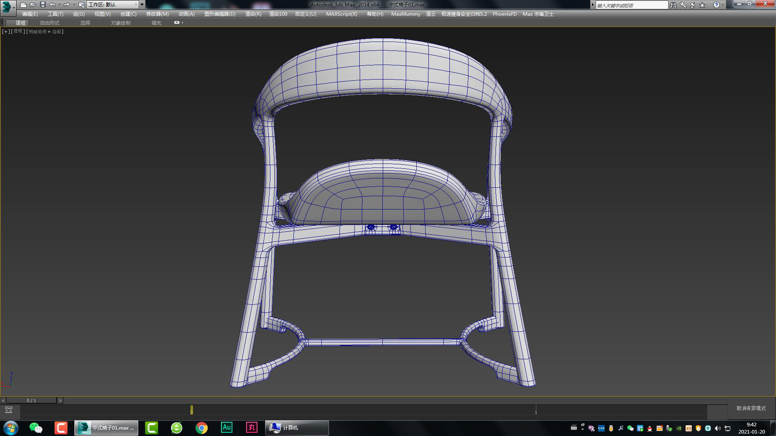Open Project Folder icon next to redo
The width and height of the screenshot is (776, 436).
point(81,4)
